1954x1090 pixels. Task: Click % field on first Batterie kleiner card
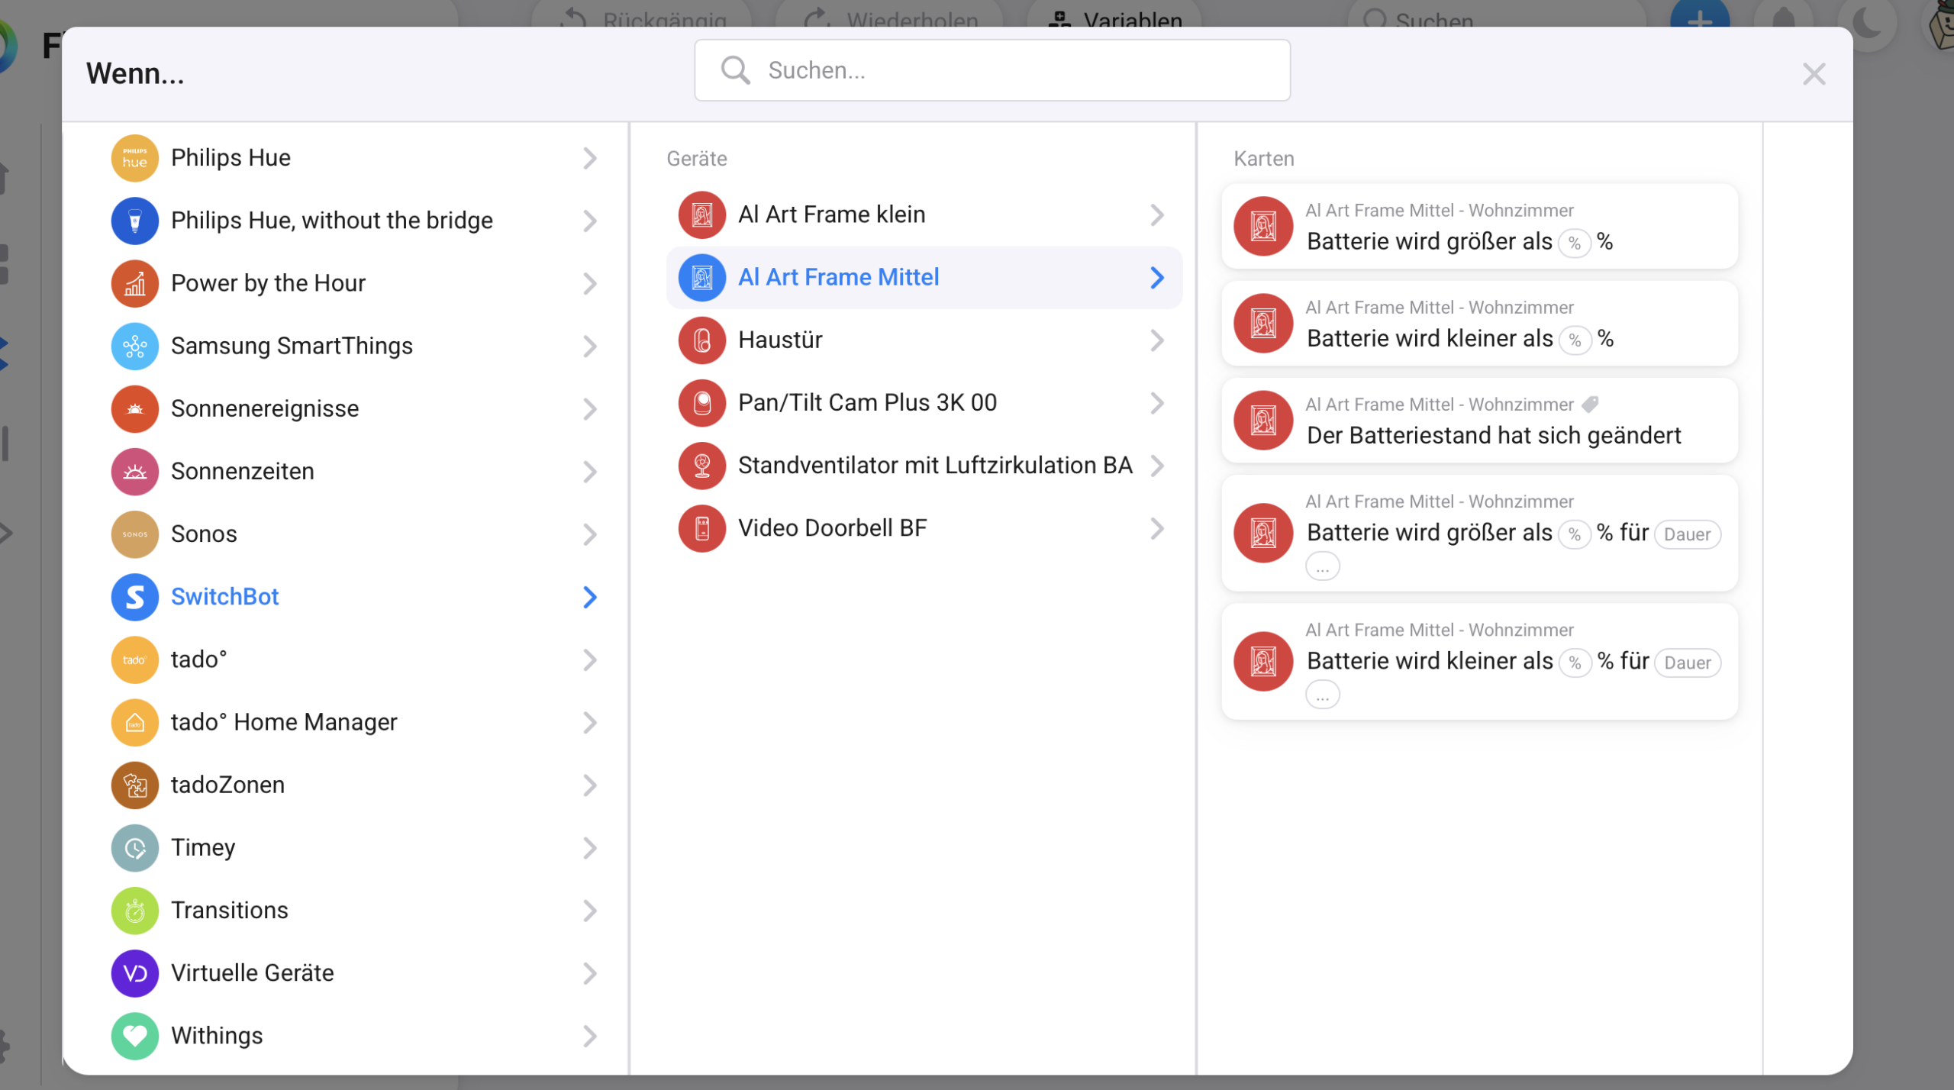1575,340
